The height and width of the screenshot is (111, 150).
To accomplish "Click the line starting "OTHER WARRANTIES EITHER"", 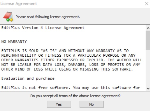I will [71, 60].
